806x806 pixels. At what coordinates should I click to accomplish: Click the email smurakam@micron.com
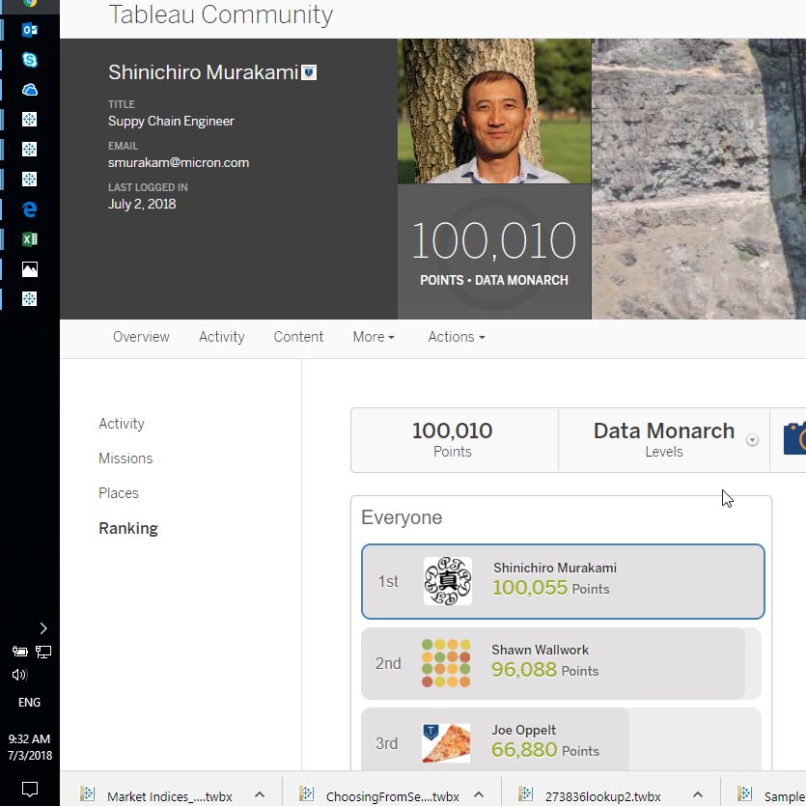click(179, 162)
